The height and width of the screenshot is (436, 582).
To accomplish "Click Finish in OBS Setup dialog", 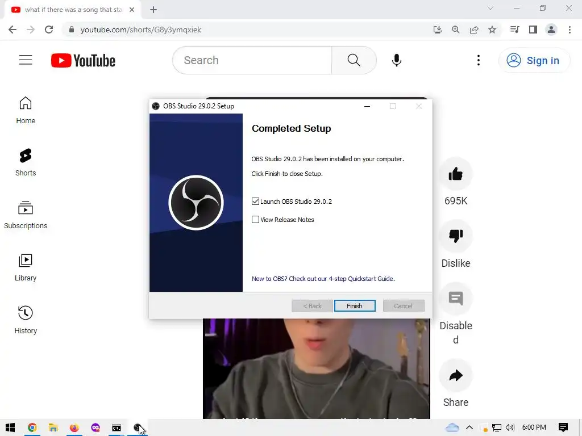I will pyautogui.click(x=355, y=306).
